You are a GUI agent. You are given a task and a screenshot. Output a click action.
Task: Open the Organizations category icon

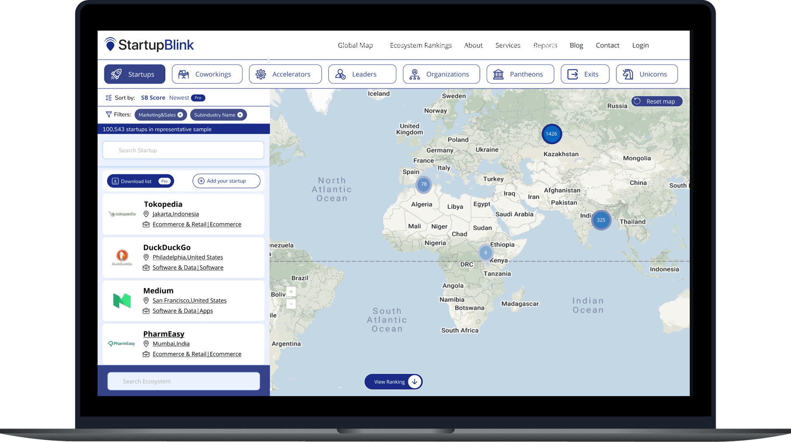415,74
